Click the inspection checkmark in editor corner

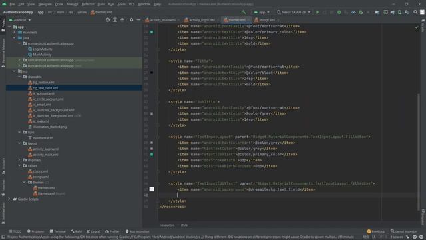click(x=417, y=27)
